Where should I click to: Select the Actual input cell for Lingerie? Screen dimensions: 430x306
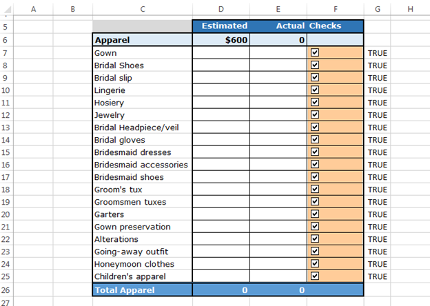tap(278, 90)
